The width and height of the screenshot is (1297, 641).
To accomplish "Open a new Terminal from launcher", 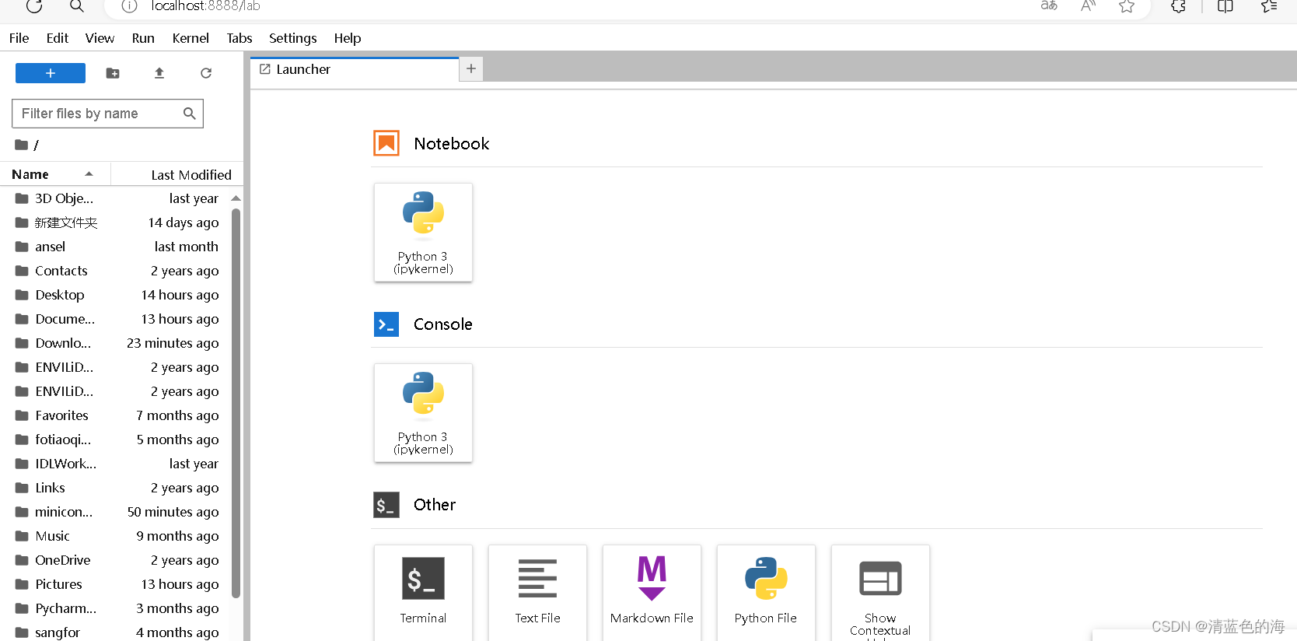I will pyautogui.click(x=423, y=593).
